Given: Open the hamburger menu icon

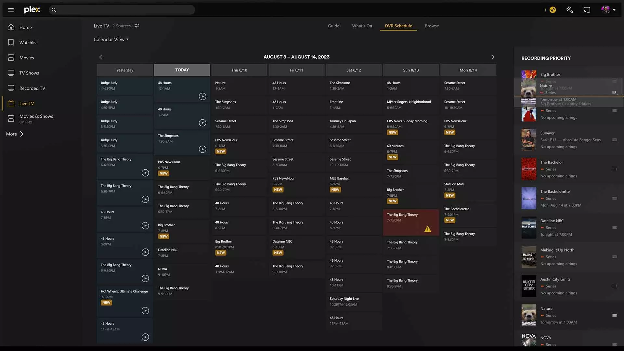Looking at the screenshot, I should [11, 10].
